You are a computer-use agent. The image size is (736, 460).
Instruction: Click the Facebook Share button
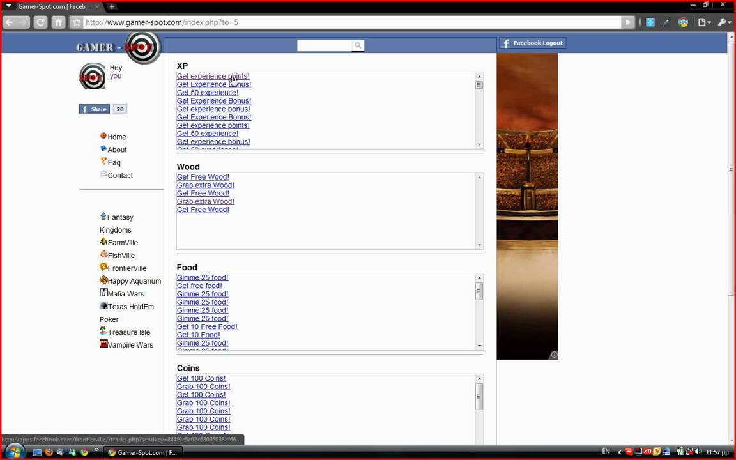pyautogui.click(x=95, y=109)
